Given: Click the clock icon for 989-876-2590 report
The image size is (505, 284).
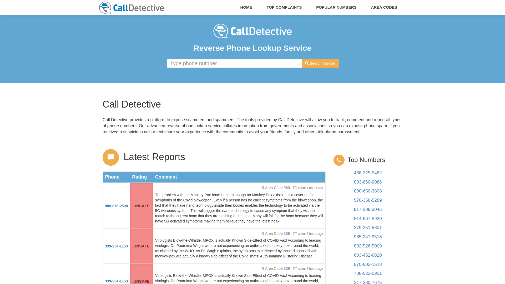Looking at the screenshot, I should click(x=295, y=187).
